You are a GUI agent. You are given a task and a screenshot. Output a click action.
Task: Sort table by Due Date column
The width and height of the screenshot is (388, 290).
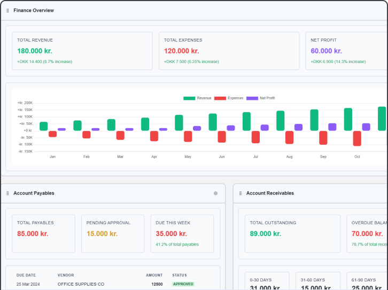click(x=25, y=275)
